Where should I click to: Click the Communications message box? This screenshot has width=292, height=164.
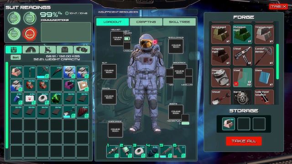click(66, 32)
